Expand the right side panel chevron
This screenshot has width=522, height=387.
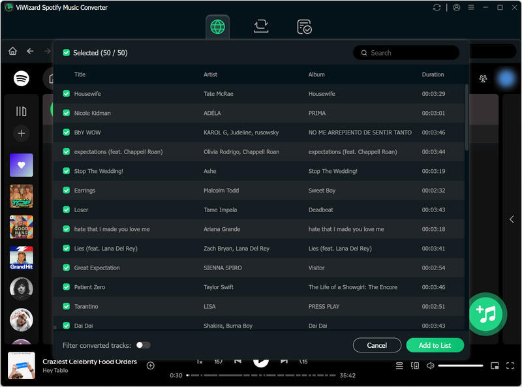coord(512,219)
